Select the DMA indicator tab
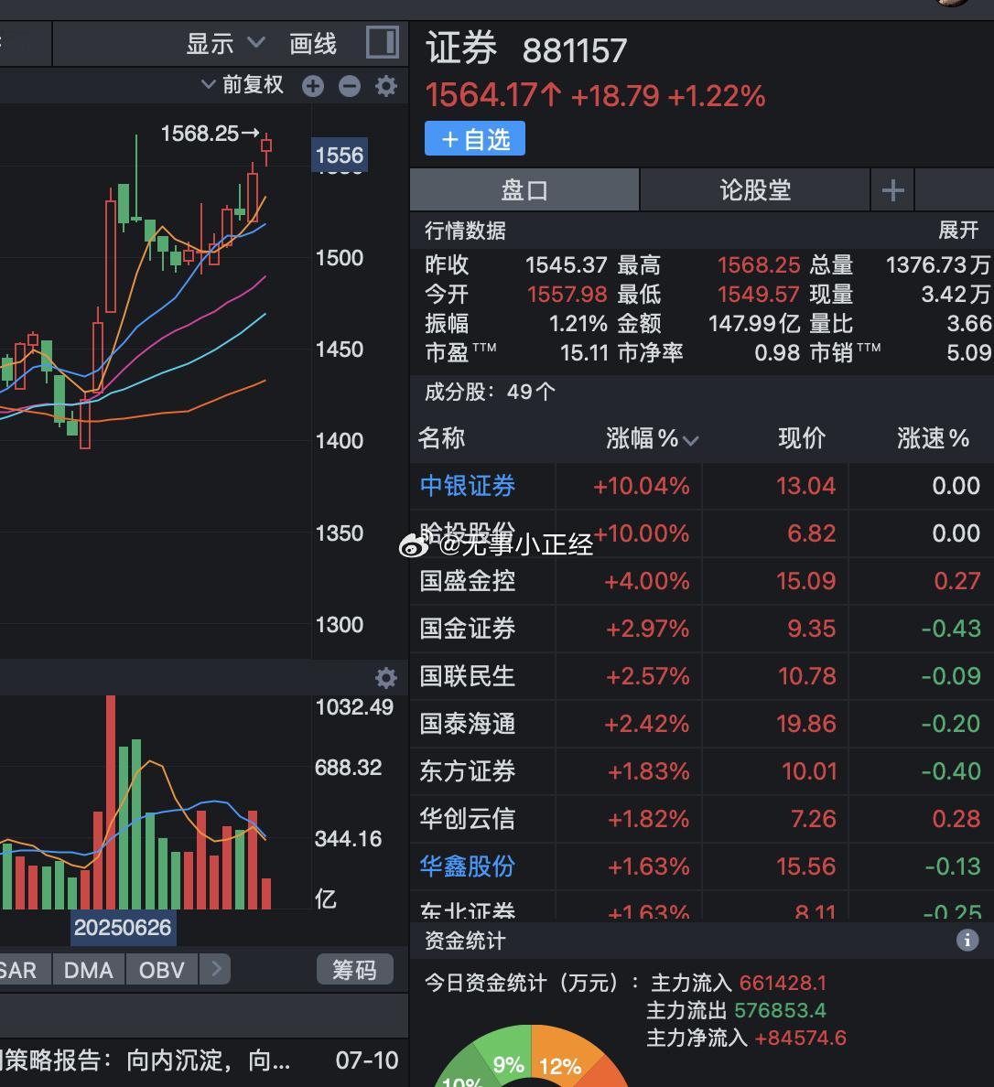The image size is (994, 1087). (88, 969)
